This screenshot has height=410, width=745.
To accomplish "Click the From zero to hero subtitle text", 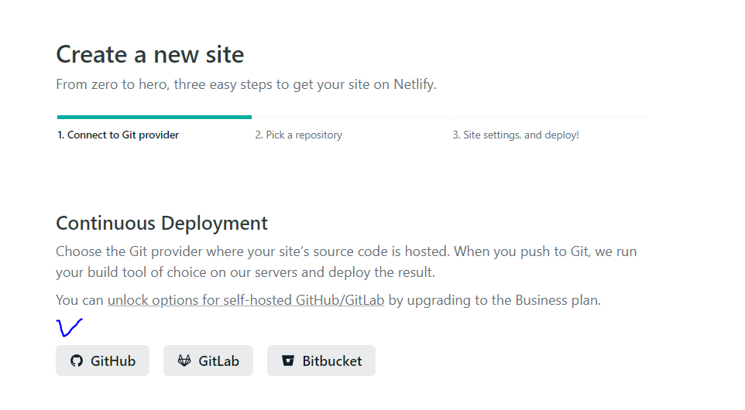I will 246,84.
